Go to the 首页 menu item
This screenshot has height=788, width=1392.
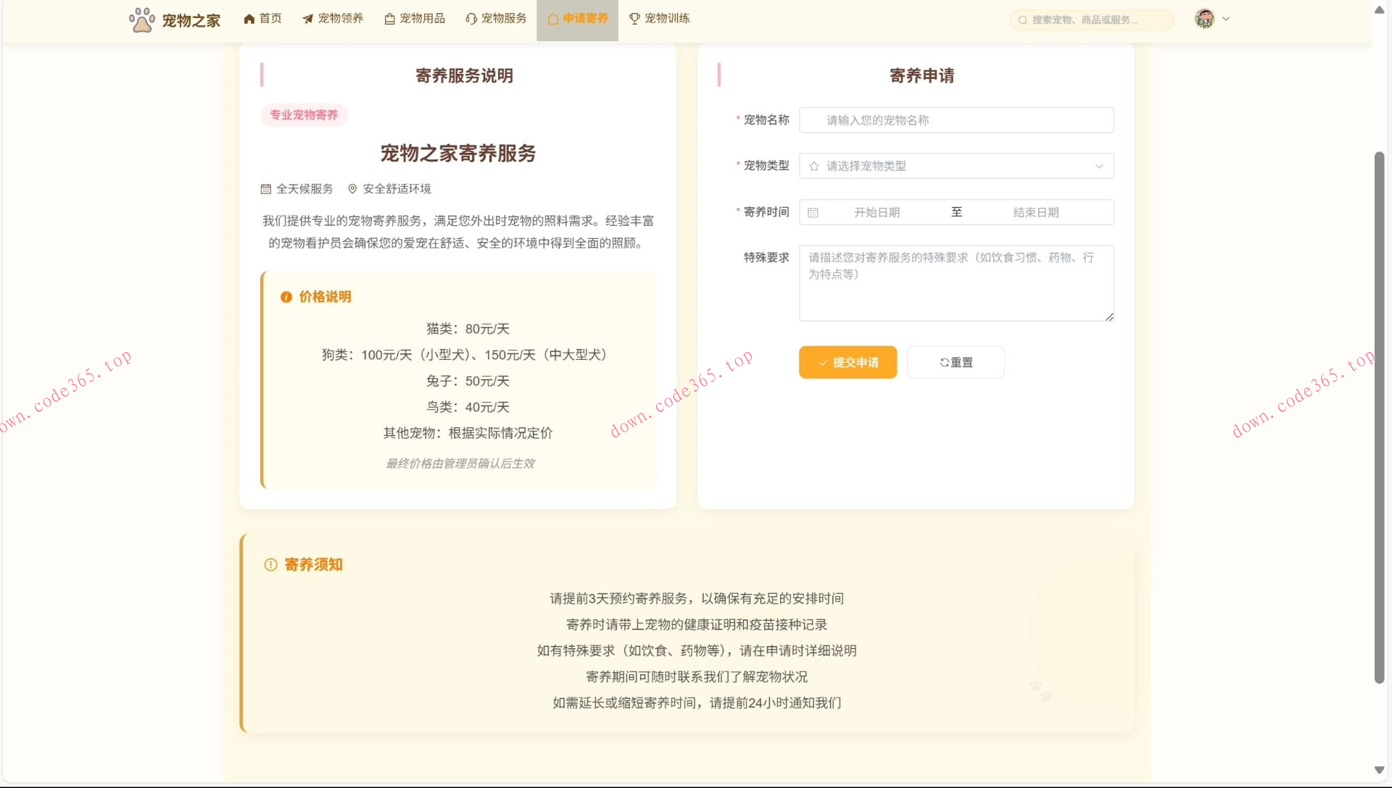[262, 18]
